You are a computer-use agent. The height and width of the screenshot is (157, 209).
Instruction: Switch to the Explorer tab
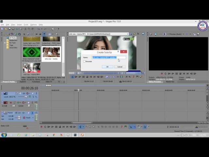tap(23, 82)
